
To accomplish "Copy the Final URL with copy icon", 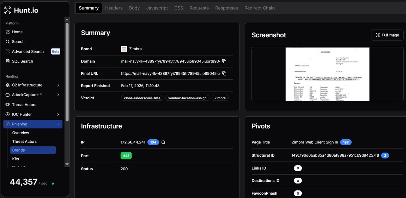I will (x=224, y=74).
